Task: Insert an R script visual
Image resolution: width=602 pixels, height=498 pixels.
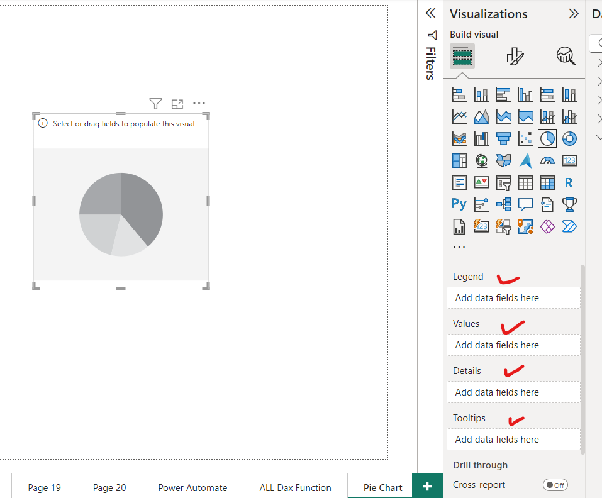Action: click(x=569, y=182)
